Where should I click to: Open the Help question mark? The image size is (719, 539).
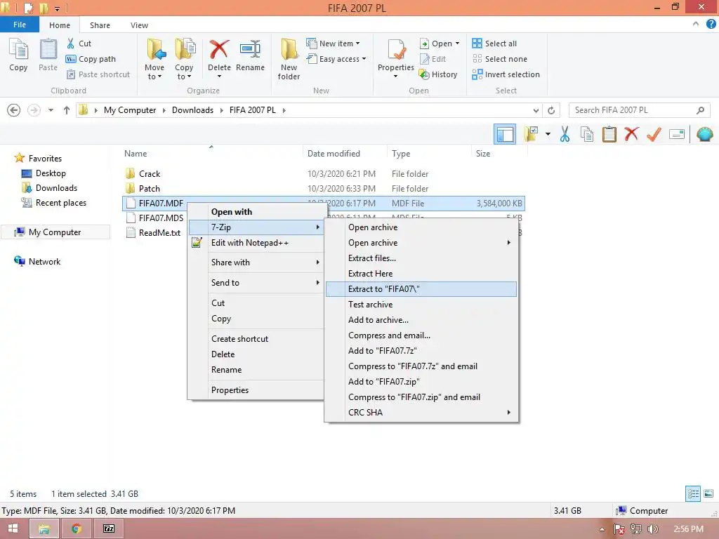tap(711, 25)
